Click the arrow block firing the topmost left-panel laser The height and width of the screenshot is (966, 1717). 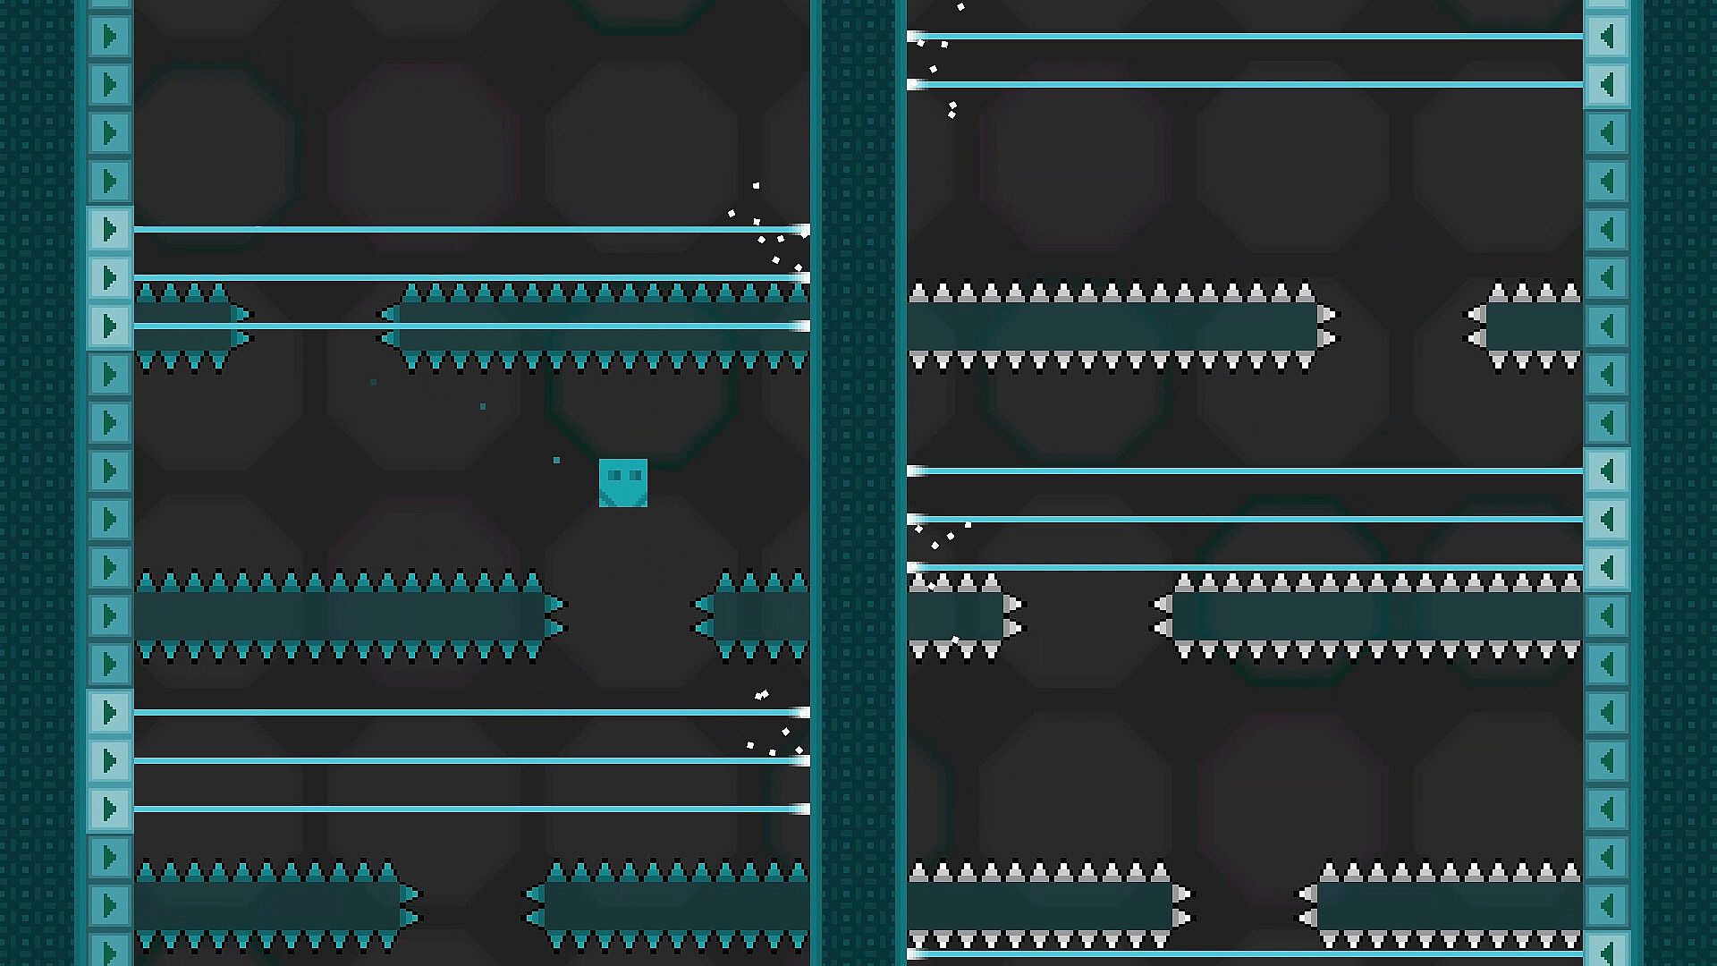109,230
